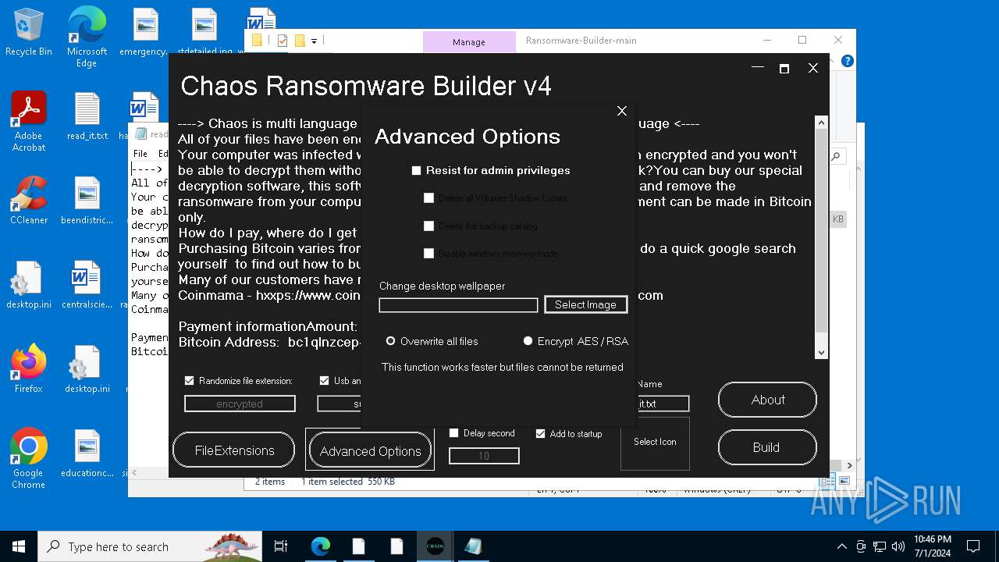Select the beendistric... image file icon
The image size is (999, 562).
point(87,200)
